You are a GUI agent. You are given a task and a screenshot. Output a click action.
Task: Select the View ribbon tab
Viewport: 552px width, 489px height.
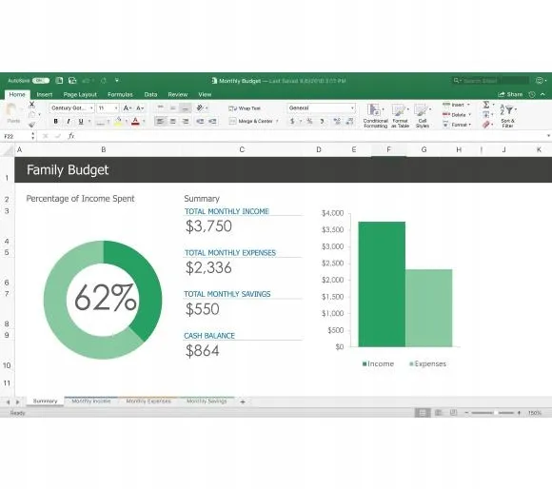tap(205, 94)
